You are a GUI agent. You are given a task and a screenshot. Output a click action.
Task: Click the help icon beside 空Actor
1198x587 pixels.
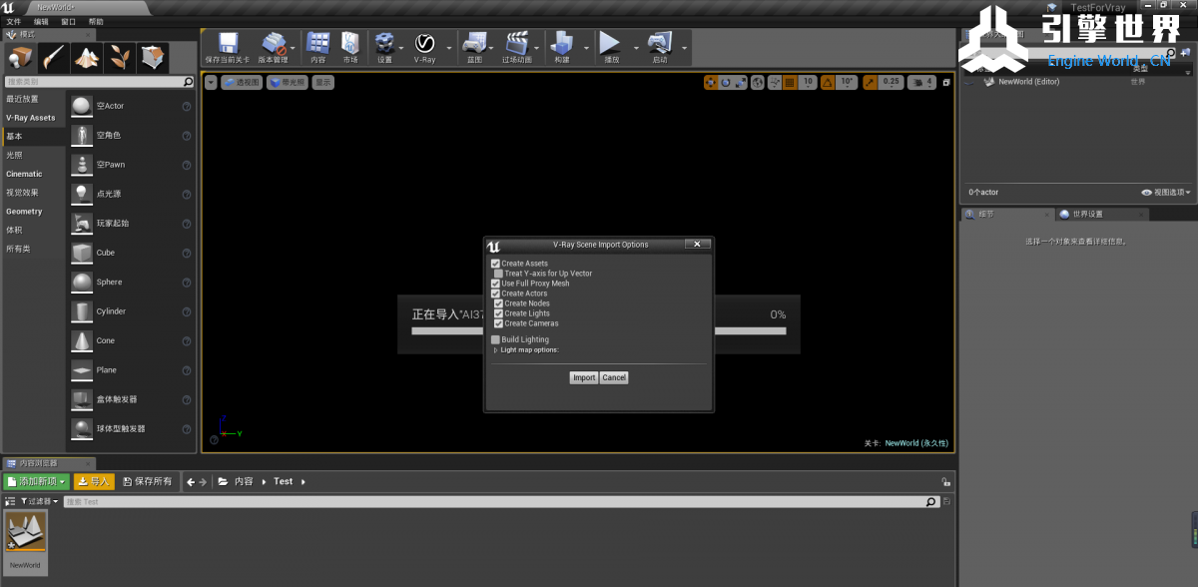(187, 106)
